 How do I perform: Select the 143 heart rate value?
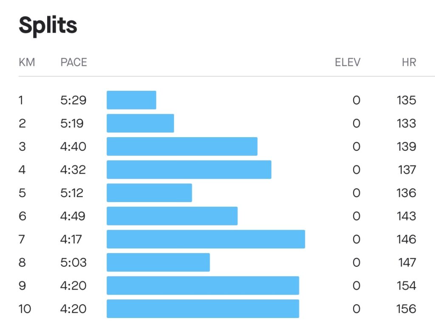point(406,216)
